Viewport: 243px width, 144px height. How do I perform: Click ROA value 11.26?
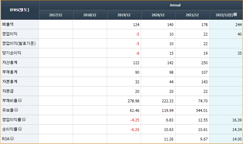pyautogui.click(x=168, y=139)
